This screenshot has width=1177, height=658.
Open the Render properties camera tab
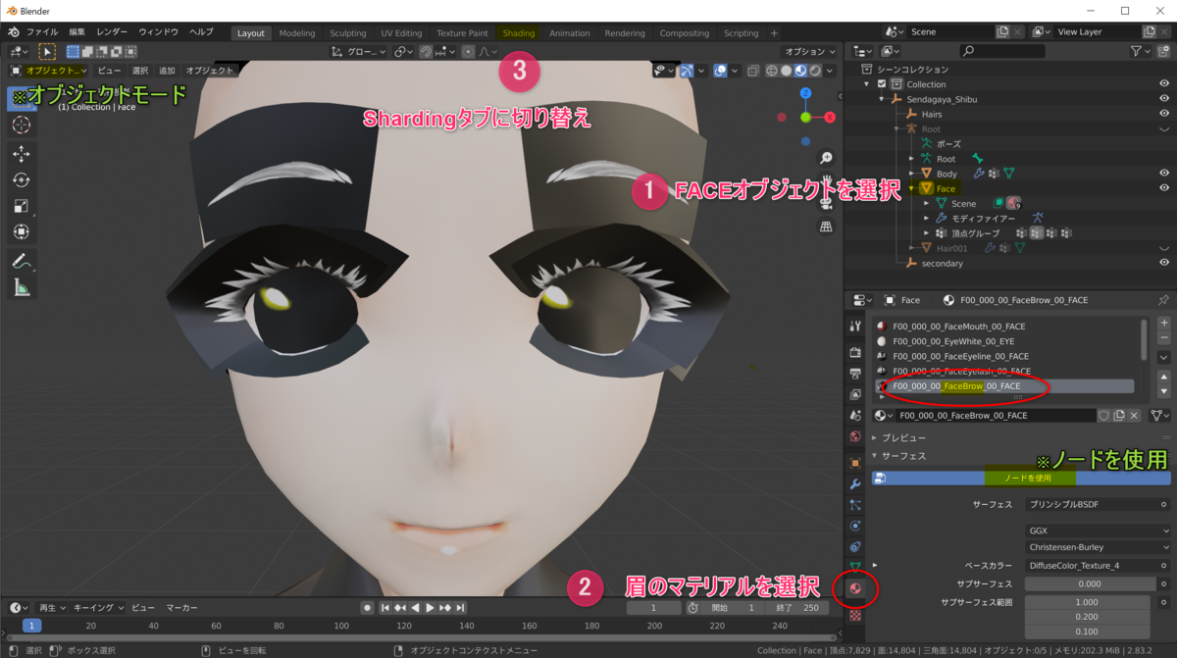pyautogui.click(x=855, y=351)
